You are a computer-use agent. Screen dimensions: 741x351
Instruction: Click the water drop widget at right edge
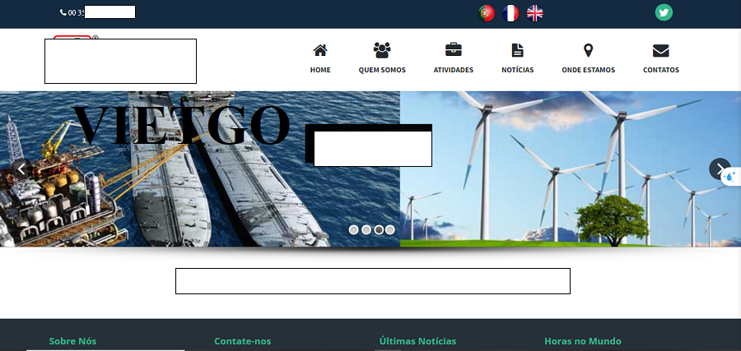point(732,177)
